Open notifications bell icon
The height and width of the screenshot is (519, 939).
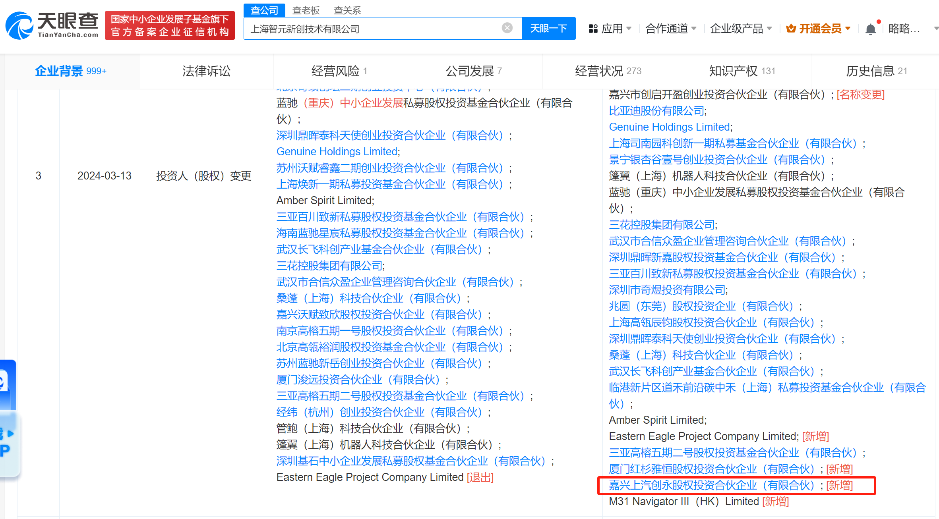click(870, 29)
